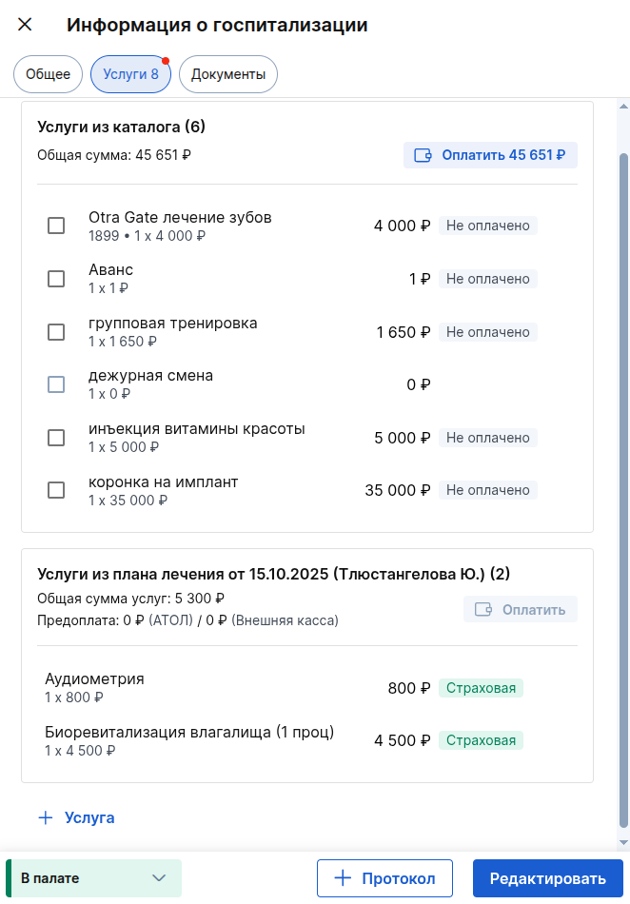This screenshot has width=630, height=904.
Task: Click the Редактировать button
Action: [x=547, y=878]
